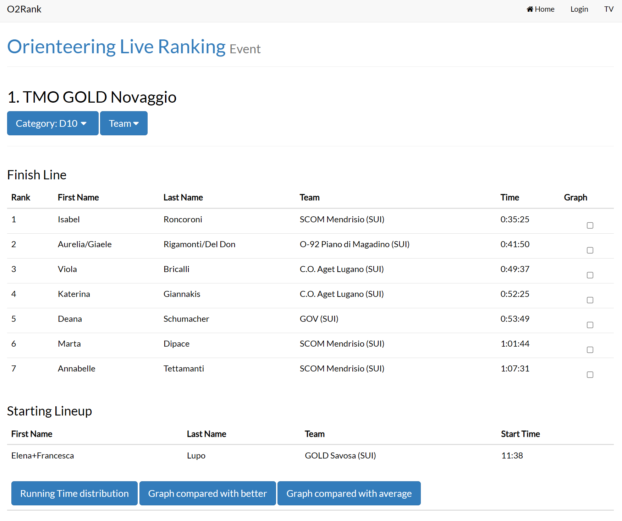Open Graph compared with better
The width and height of the screenshot is (622, 521).
coord(208,493)
